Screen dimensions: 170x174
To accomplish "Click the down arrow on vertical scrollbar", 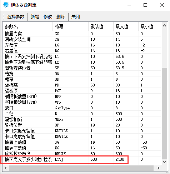I will coord(164,162).
